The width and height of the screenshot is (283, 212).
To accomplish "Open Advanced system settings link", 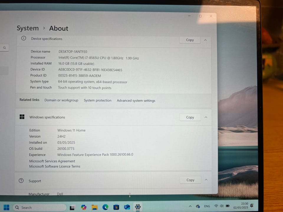I will [x=136, y=101].
